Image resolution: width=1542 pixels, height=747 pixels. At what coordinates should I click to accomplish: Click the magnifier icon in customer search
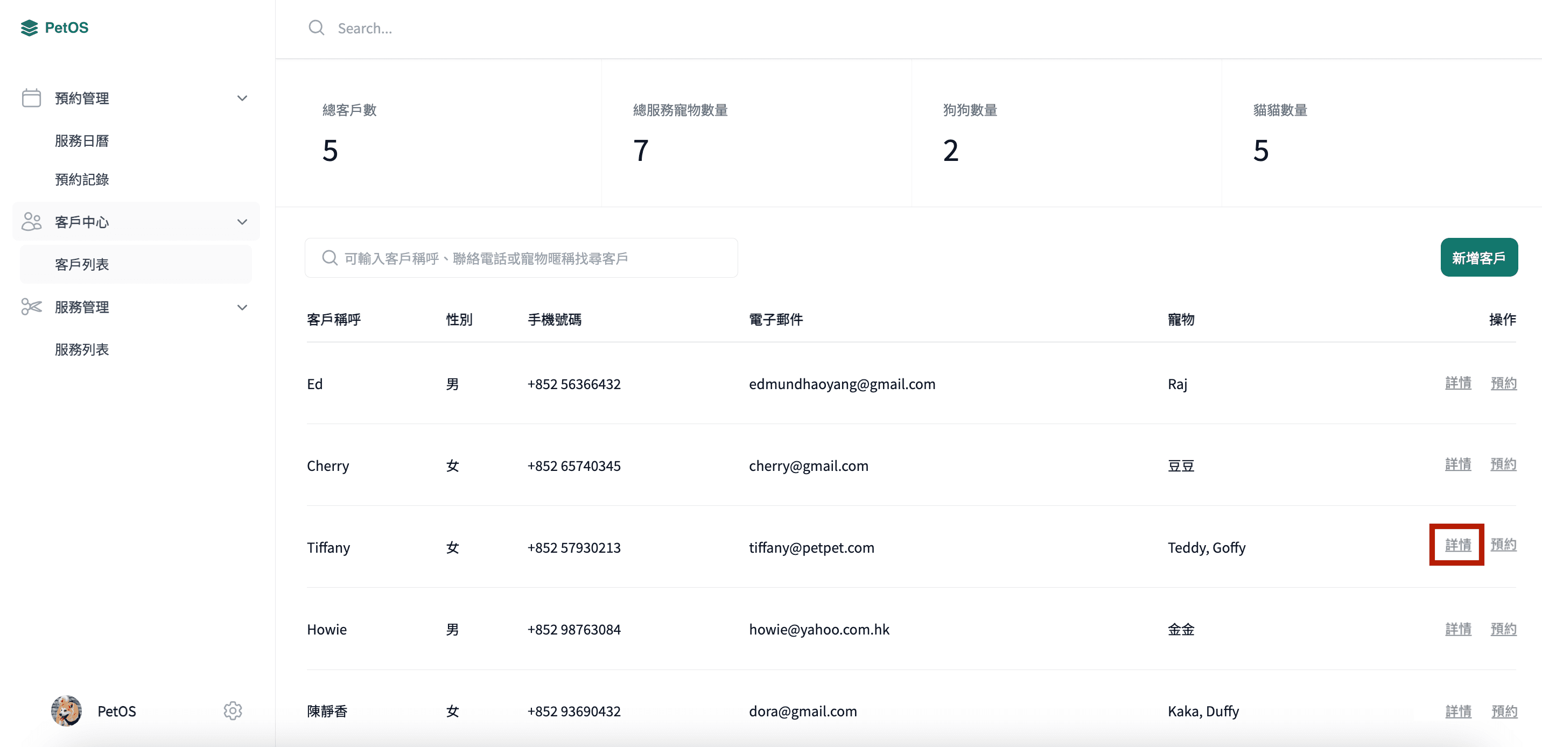[329, 257]
